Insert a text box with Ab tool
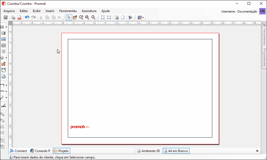This screenshot has width=267, height=160. [x=3, y=39]
